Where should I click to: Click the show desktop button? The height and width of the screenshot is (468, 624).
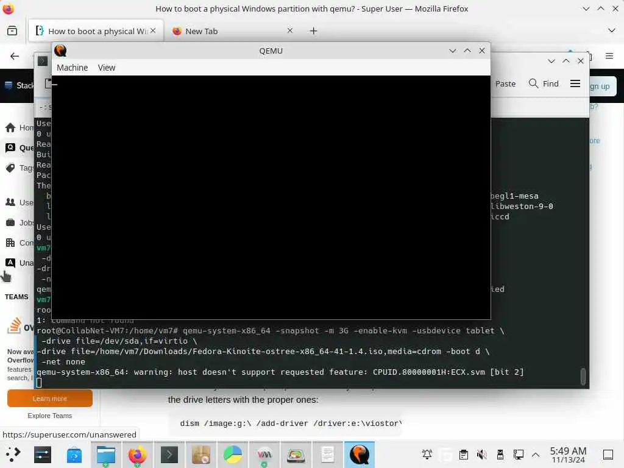point(608,455)
